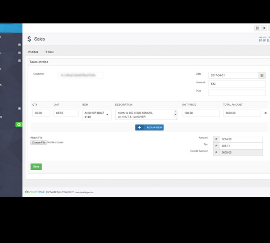This screenshot has height=243, width=270.
Task: Remove the Anchor Bolt row with red X
Action: (265, 113)
